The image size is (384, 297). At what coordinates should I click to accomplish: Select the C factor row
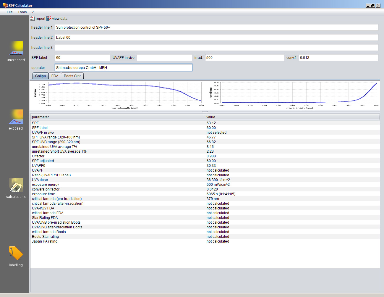click(205, 156)
